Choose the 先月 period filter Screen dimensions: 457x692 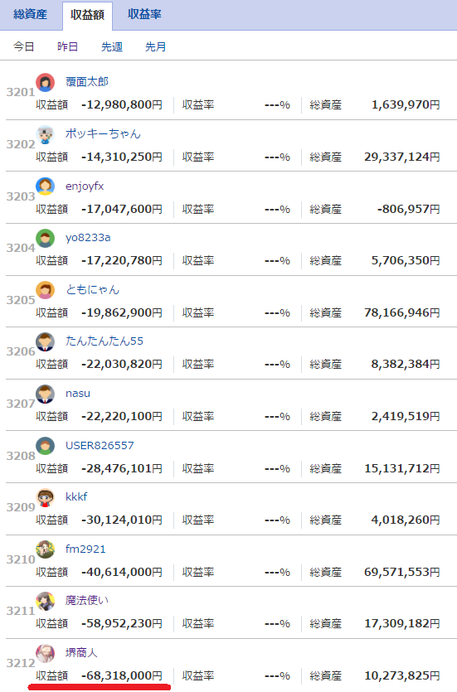click(156, 46)
